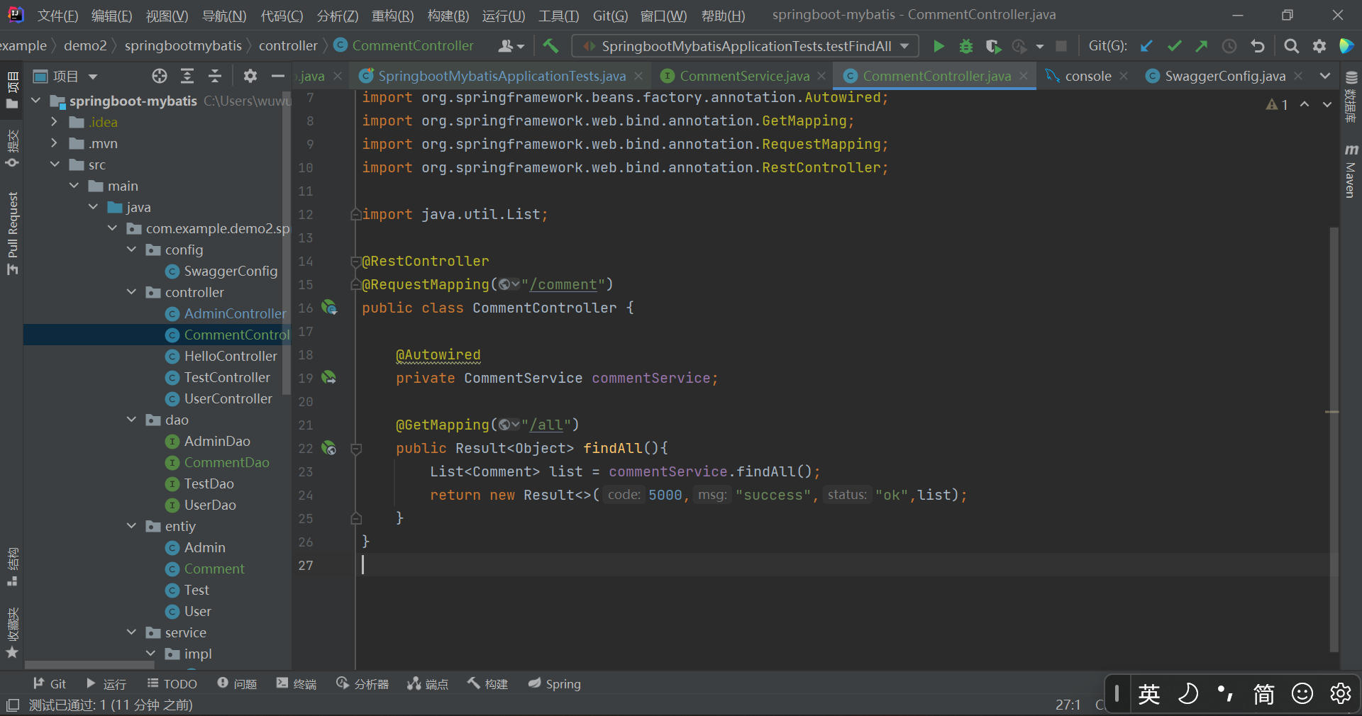Screen dimensions: 1362x716
Task: Click the Select Opened File target icon
Action: 160,76
